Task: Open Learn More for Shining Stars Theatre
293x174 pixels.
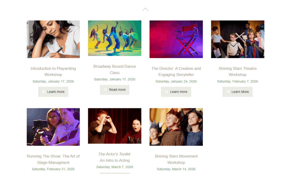Action: (237, 92)
